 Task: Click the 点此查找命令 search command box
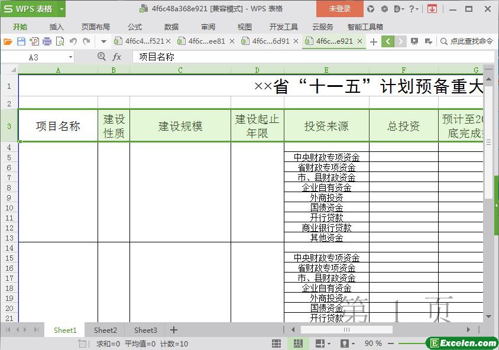[467, 41]
